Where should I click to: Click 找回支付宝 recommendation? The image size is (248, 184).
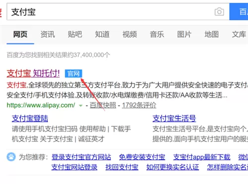click(122, 167)
